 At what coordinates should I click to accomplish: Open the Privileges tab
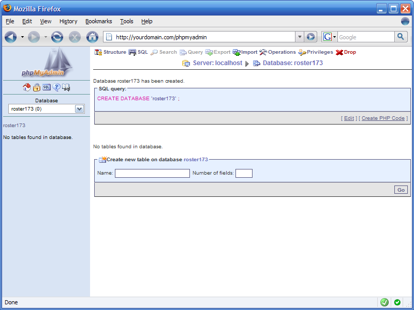(x=316, y=52)
